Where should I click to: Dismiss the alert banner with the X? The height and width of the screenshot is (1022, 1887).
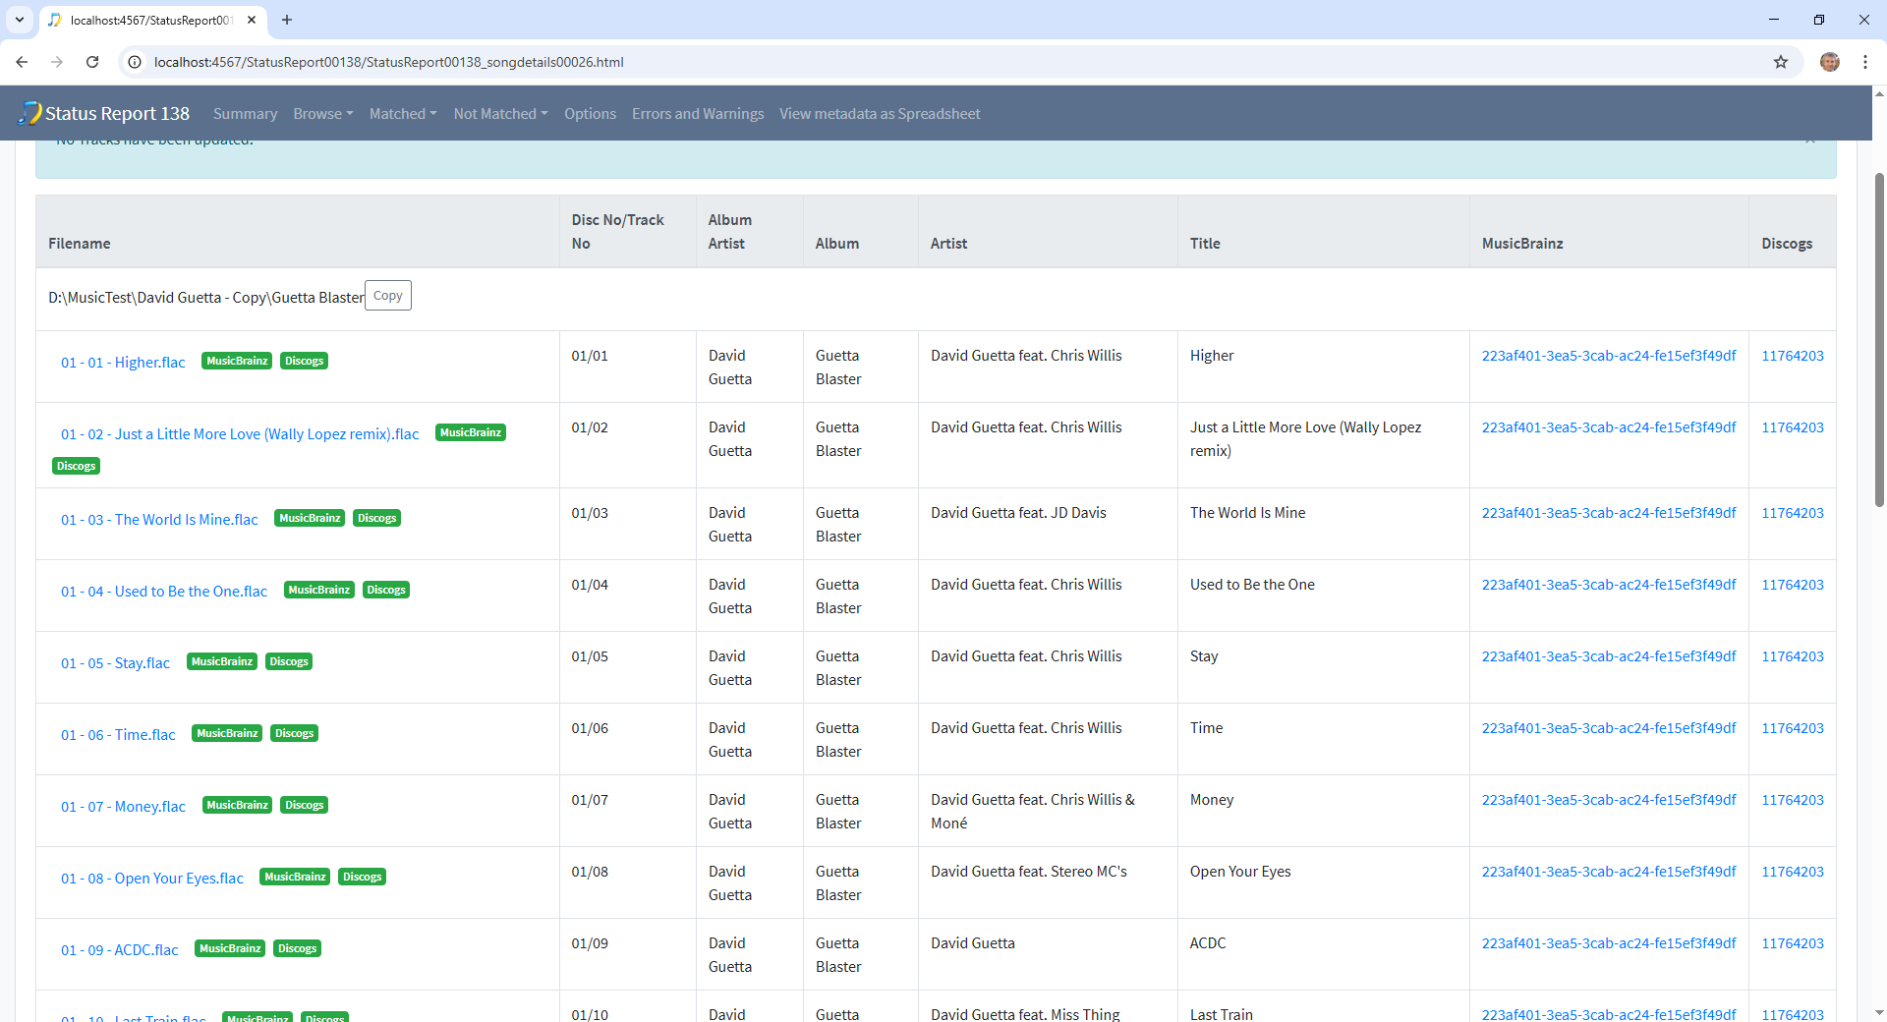click(x=1809, y=141)
